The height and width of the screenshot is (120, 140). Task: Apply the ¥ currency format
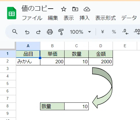[x=103, y=32]
